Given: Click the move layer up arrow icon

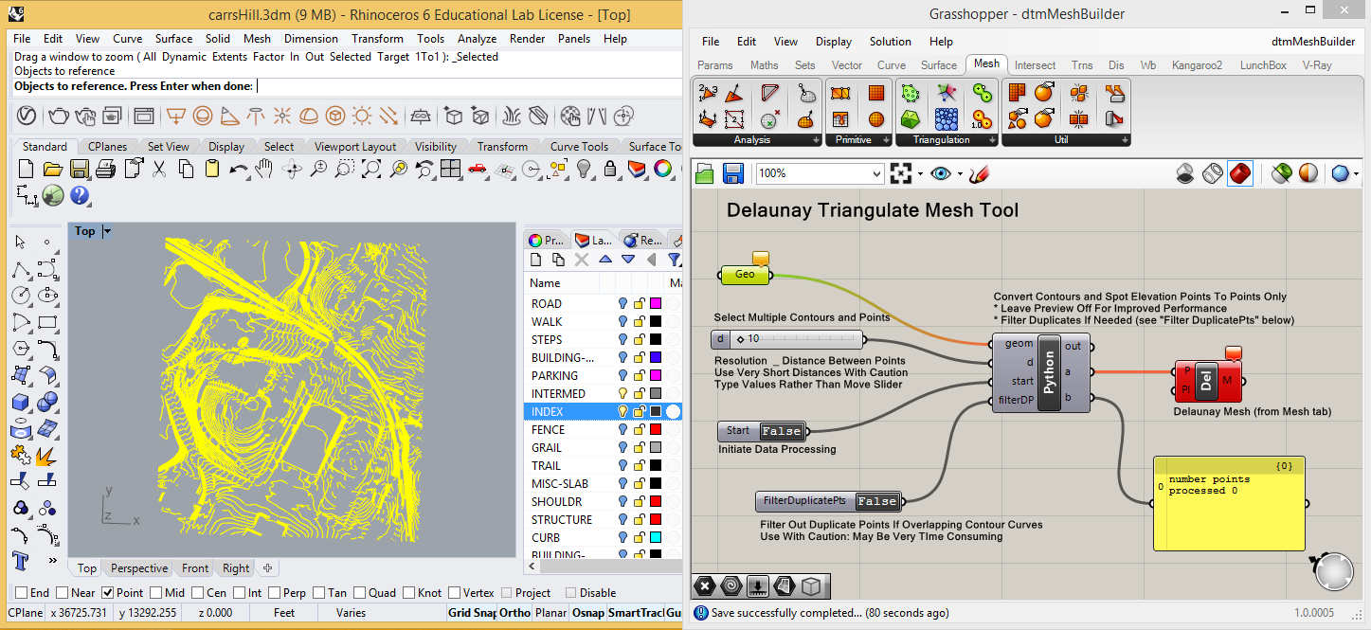Looking at the screenshot, I should click(x=604, y=260).
